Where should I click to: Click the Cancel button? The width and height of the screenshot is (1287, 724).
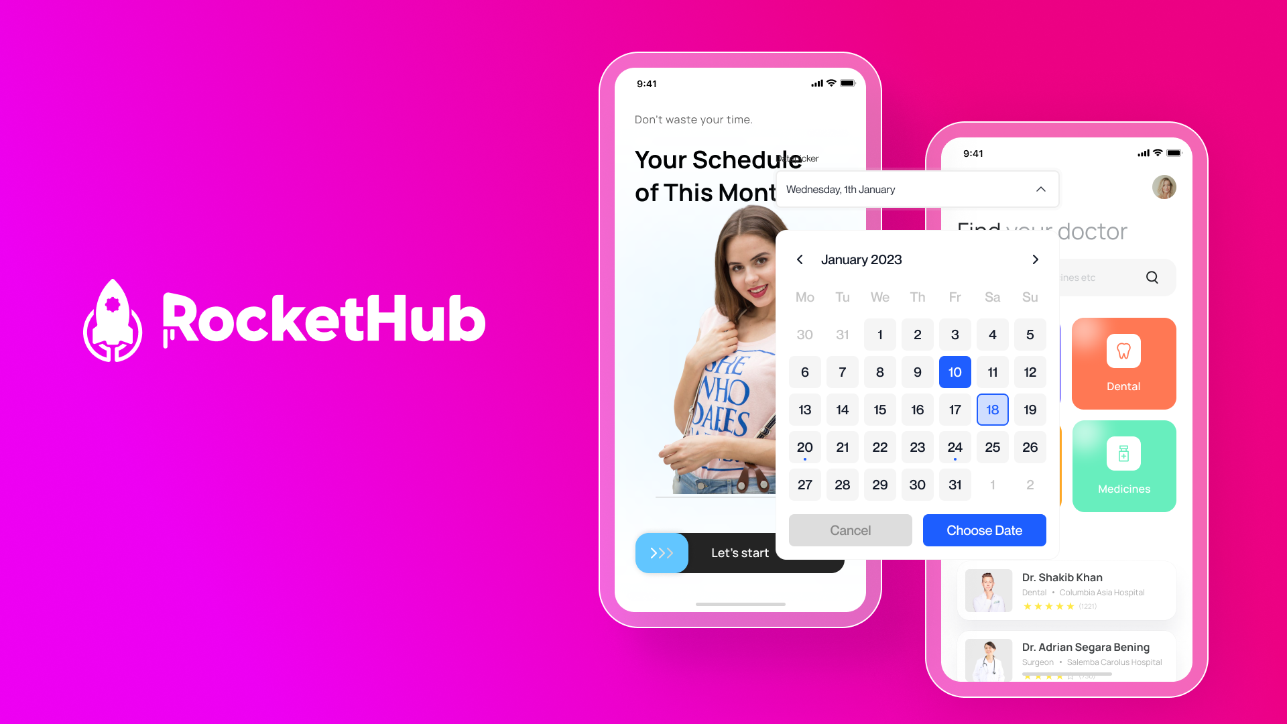coord(849,530)
